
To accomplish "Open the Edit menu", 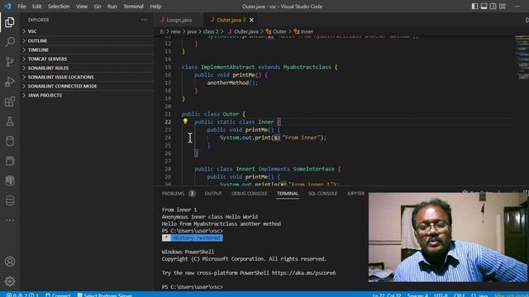I will [x=36, y=7].
